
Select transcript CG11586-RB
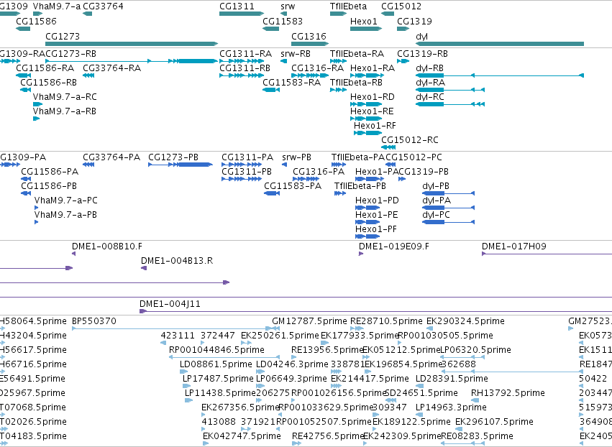tap(48, 83)
